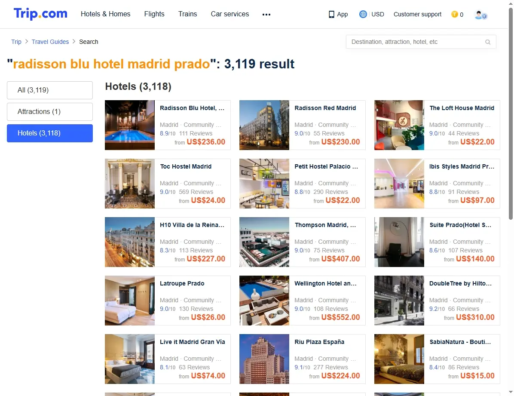Click Latroupe Prado title
The width and height of the screenshot is (514, 396).
pos(182,283)
